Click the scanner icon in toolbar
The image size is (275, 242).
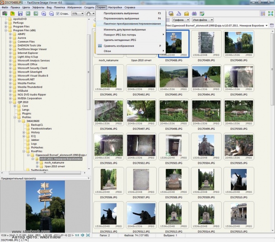(178, 13)
